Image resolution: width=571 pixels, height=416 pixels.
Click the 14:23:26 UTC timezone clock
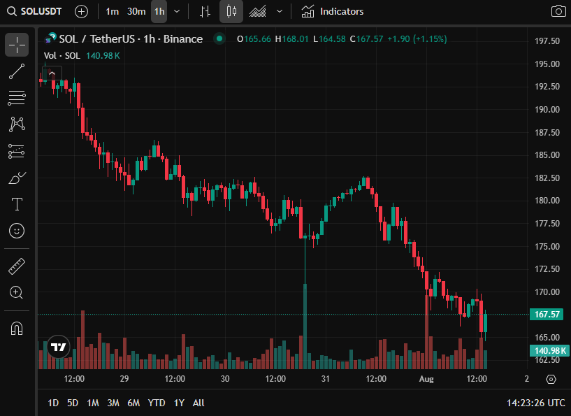coord(535,403)
